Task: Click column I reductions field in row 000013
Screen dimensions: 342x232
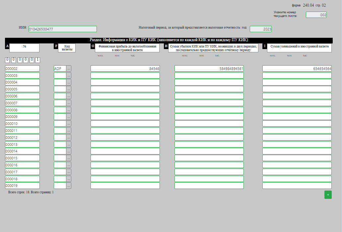Action: [297, 145]
